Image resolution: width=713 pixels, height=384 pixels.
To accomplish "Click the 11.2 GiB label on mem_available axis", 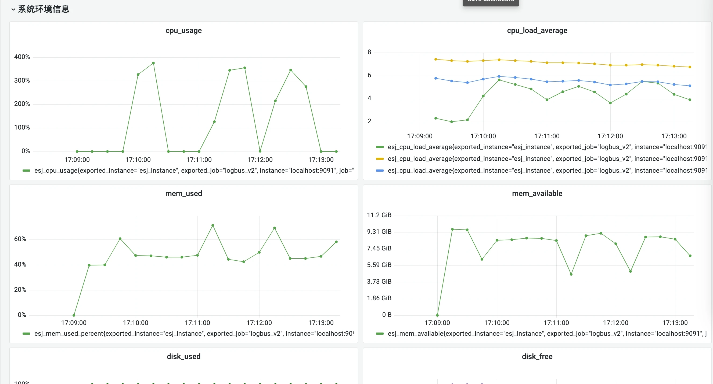I will (379, 215).
